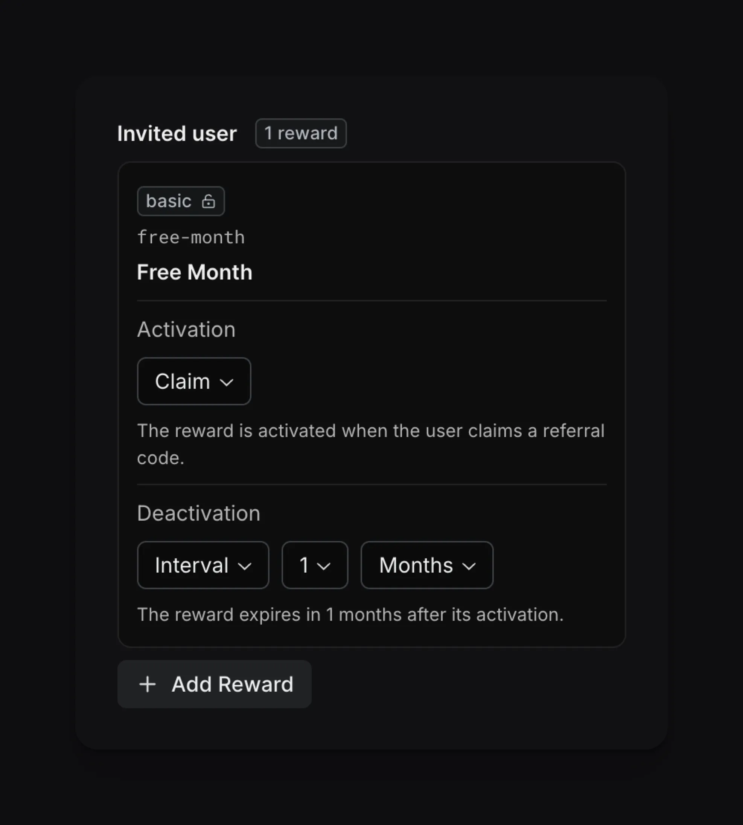
Task: Click the Activation section label
Action: [x=186, y=329]
